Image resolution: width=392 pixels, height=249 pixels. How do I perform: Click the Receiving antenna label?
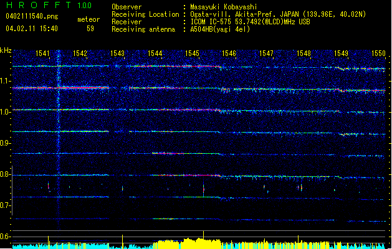(143, 29)
